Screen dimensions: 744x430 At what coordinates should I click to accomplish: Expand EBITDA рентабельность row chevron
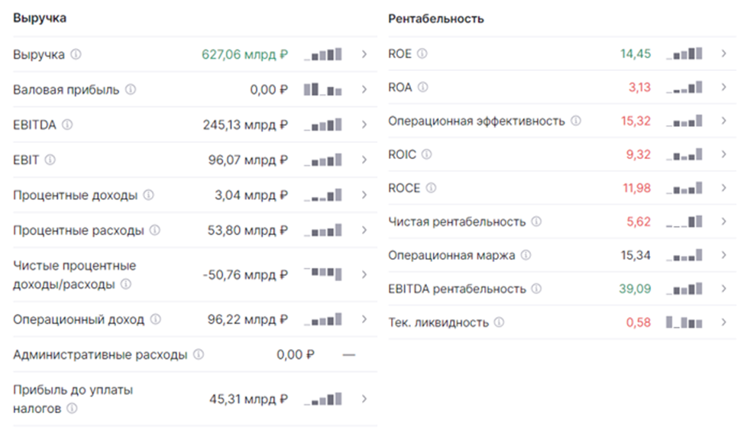point(723,289)
